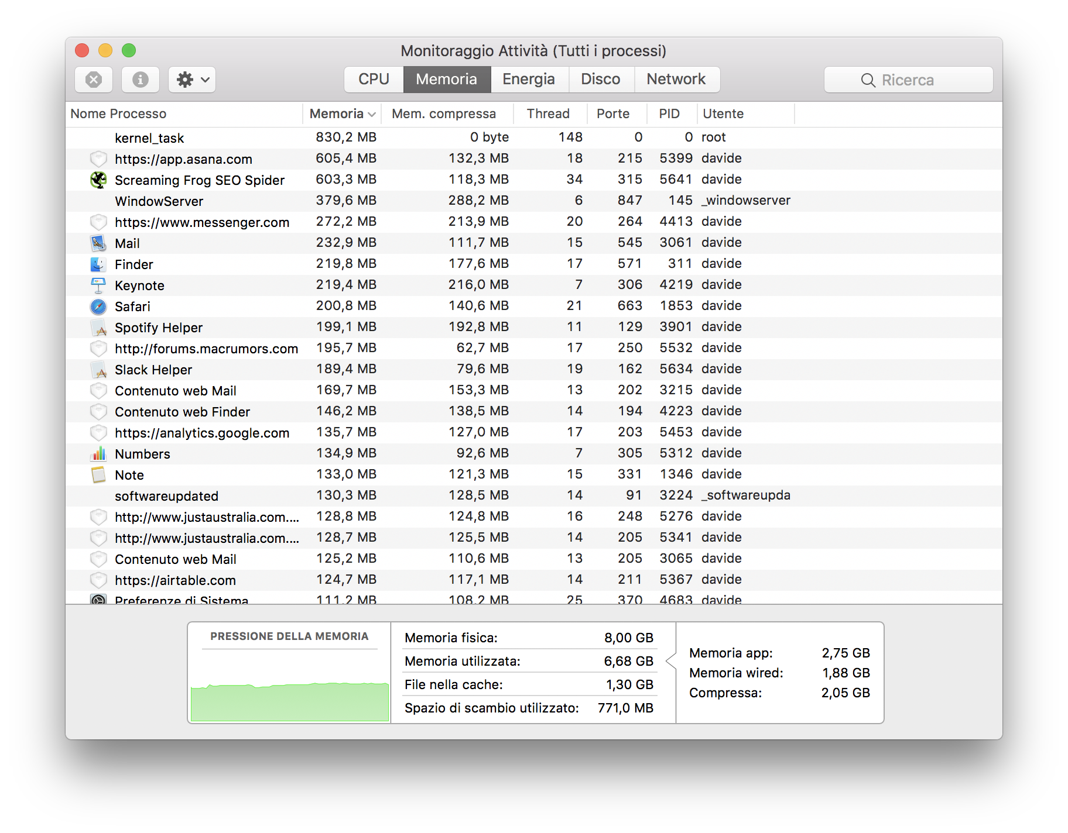The image size is (1068, 833).
Task: Select the Note process name
Action: (129, 475)
